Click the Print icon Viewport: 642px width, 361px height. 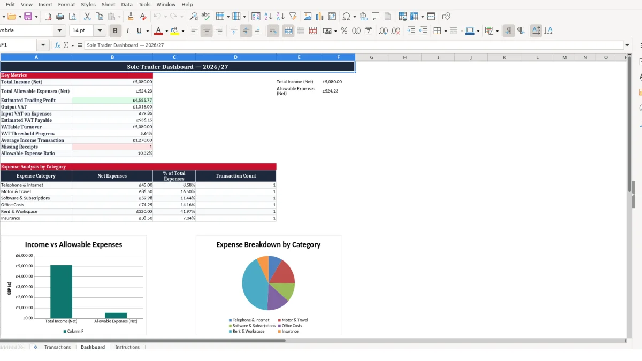pos(60,17)
